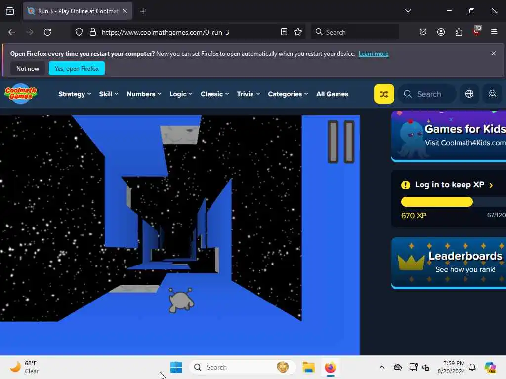Open Firefox application hamburger menu

click(494, 32)
